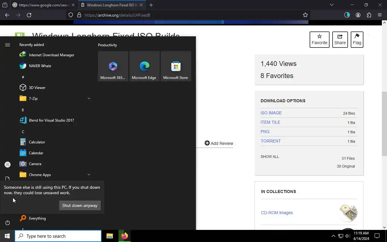Bookmark this page with the star icon

coord(305,15)
